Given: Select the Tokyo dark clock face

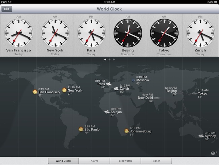Looking at the screenshot, I should 164,33.
